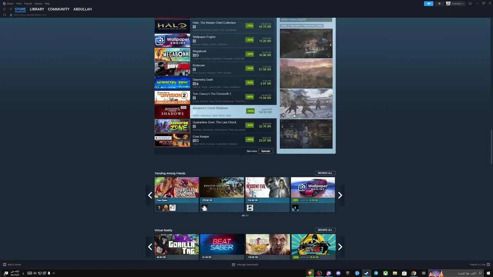This screenshot has height=277, width=493.
Task: Open the Friends menu
Action: [x=28, y=3]
